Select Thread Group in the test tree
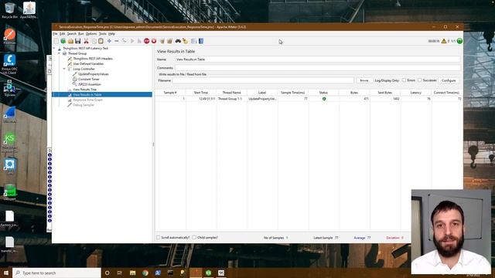Viewport: 495px width, 278px height. point(77,53)
